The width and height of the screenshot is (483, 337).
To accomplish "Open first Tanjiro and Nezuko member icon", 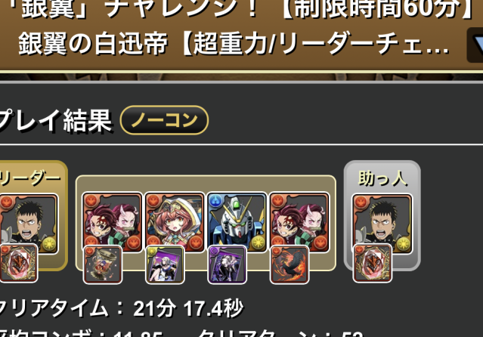I will [113, 222].
